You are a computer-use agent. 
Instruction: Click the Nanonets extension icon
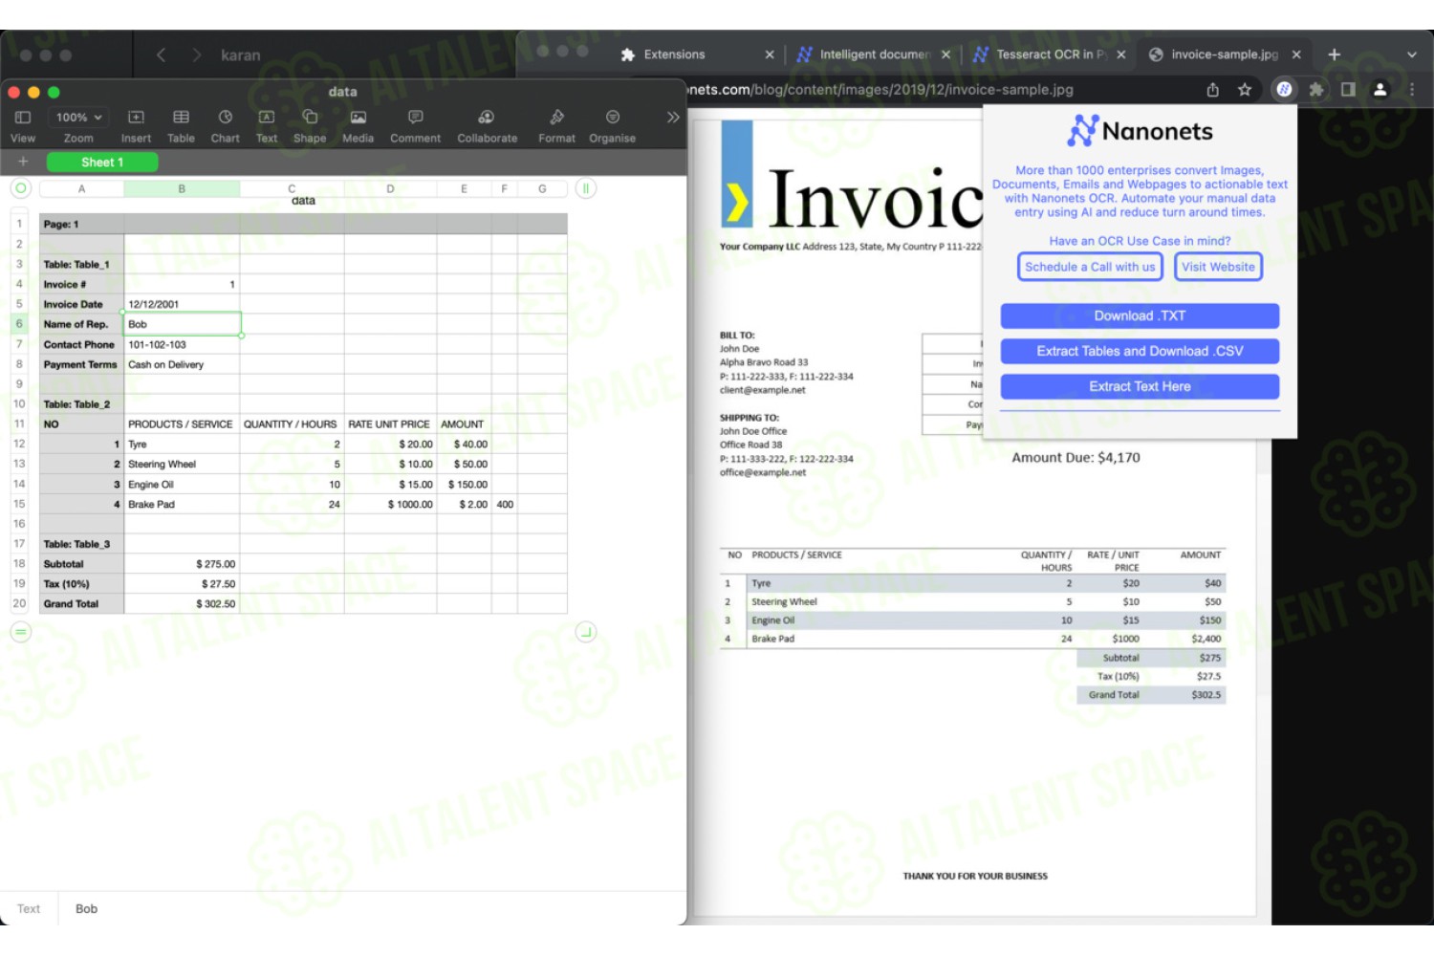(x=1284, y=89)
